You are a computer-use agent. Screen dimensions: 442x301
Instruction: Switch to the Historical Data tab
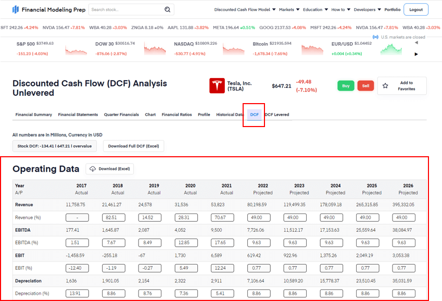click(230, 115)
